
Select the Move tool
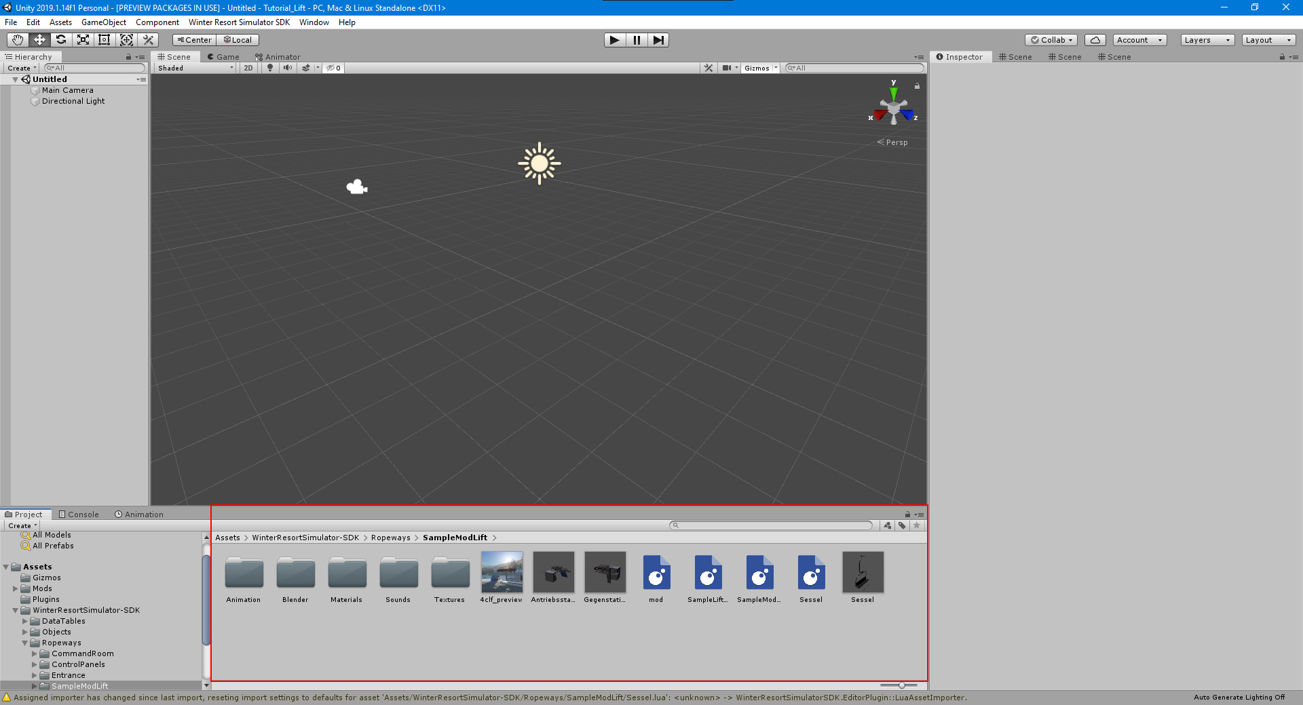tap(39, 40)
